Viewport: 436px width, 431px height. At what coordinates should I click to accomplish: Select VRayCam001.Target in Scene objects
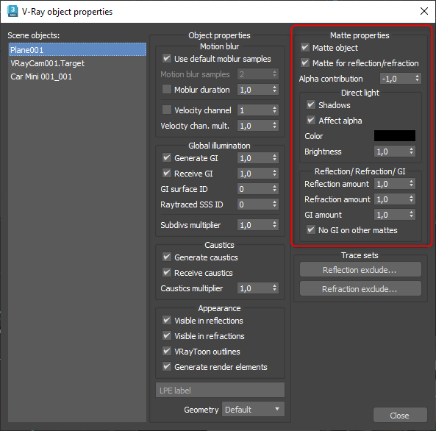[47, 63]
